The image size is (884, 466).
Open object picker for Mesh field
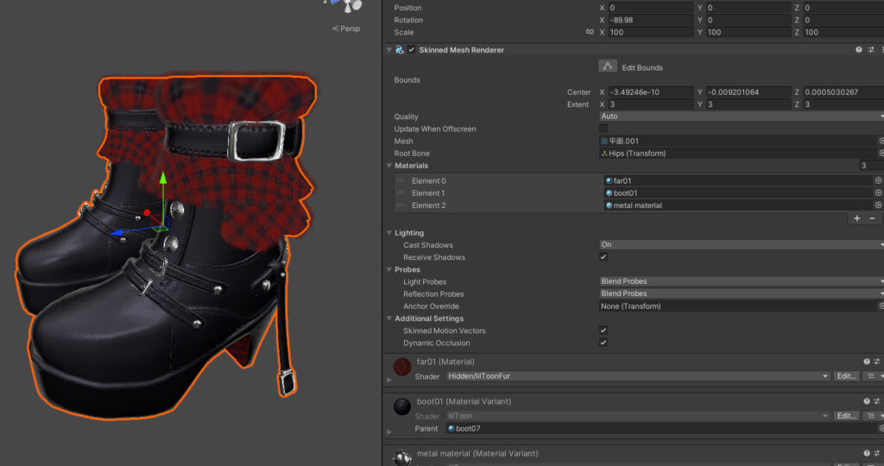(881, 141)
